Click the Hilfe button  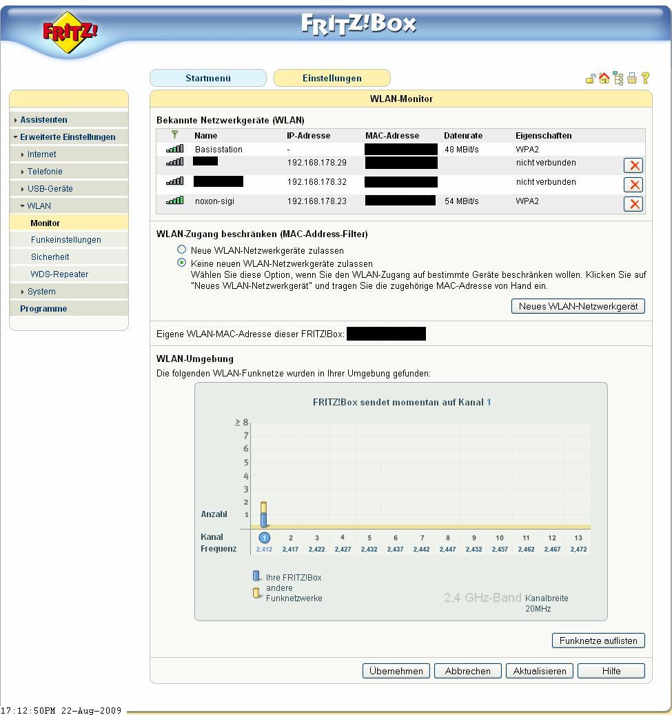coord(611,671)
